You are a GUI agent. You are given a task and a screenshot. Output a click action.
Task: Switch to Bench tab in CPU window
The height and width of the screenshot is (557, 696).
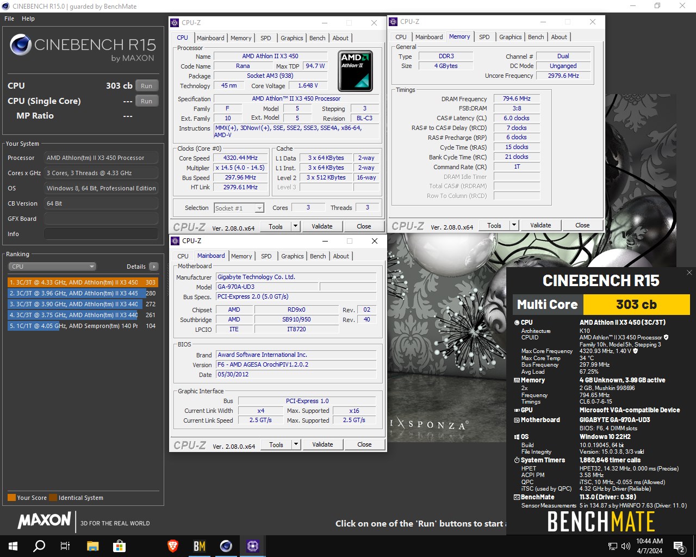318,38
